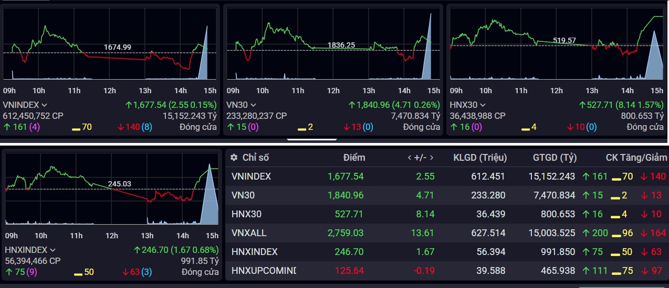
Task: Open the index table settings gear
Action: (x=234, y=158)
